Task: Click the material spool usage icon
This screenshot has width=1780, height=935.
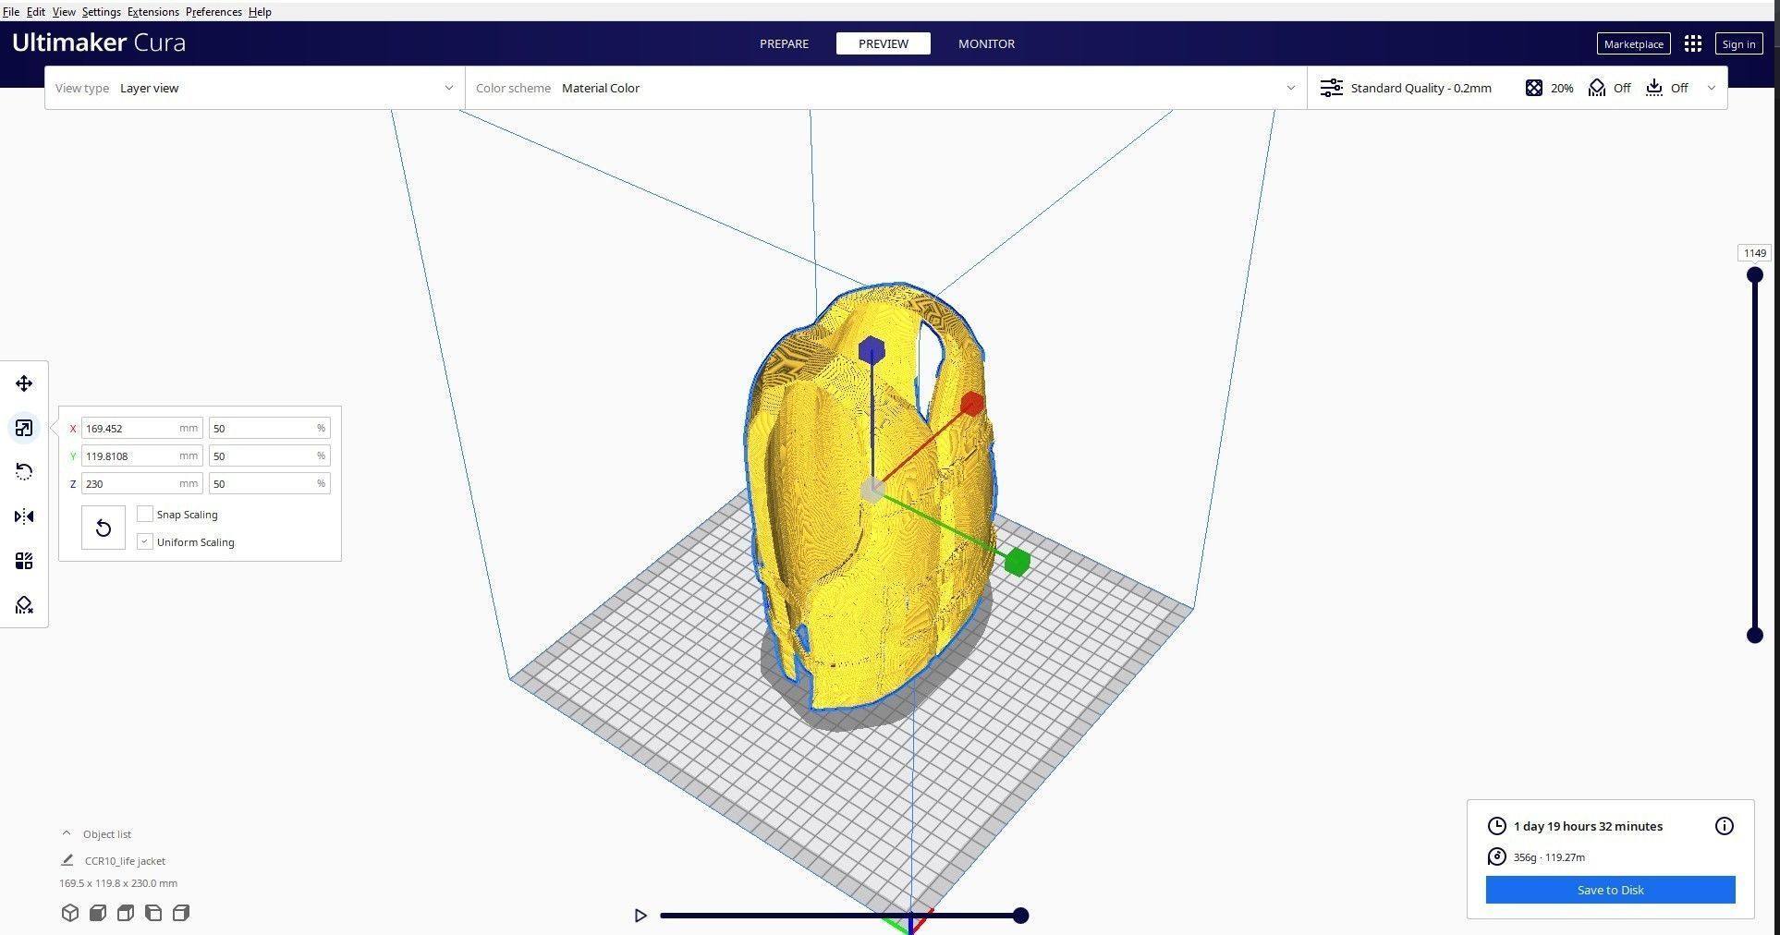Action: [x=1496, y=856]
